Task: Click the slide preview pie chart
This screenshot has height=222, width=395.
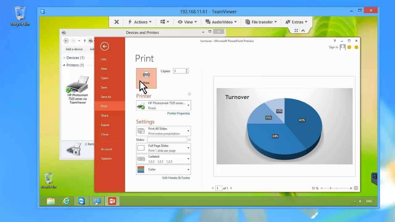Action: point(285,129)
